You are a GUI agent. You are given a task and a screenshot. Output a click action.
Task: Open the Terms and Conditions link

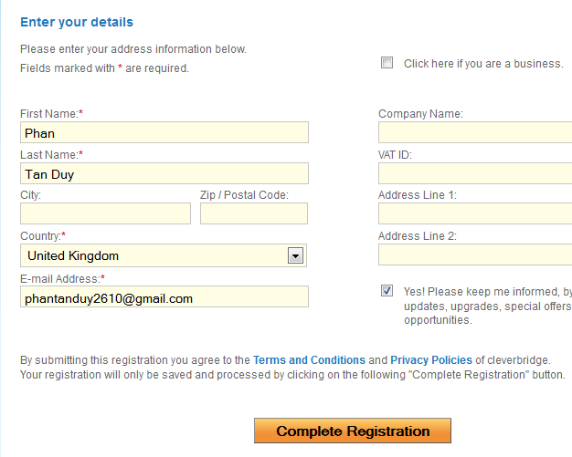pos(309,360)
